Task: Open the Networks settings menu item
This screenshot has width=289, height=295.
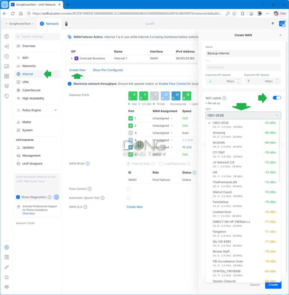Action: click(x=37, y=66)
